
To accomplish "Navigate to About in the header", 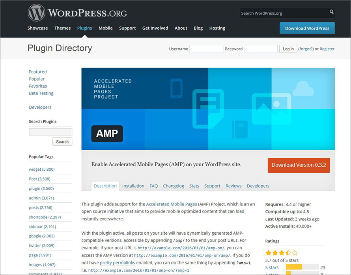I will point(181,28).
